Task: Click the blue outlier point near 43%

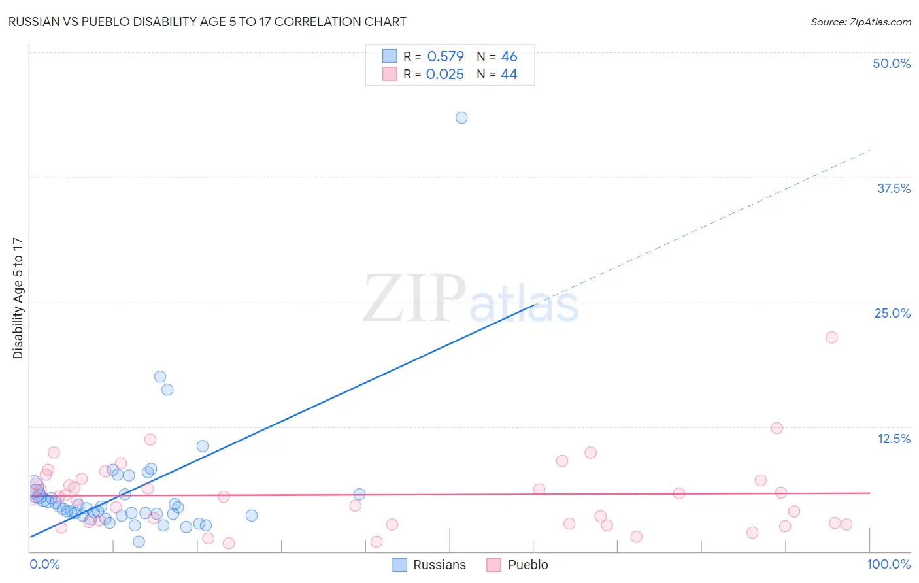Action: tap(461, 118)
